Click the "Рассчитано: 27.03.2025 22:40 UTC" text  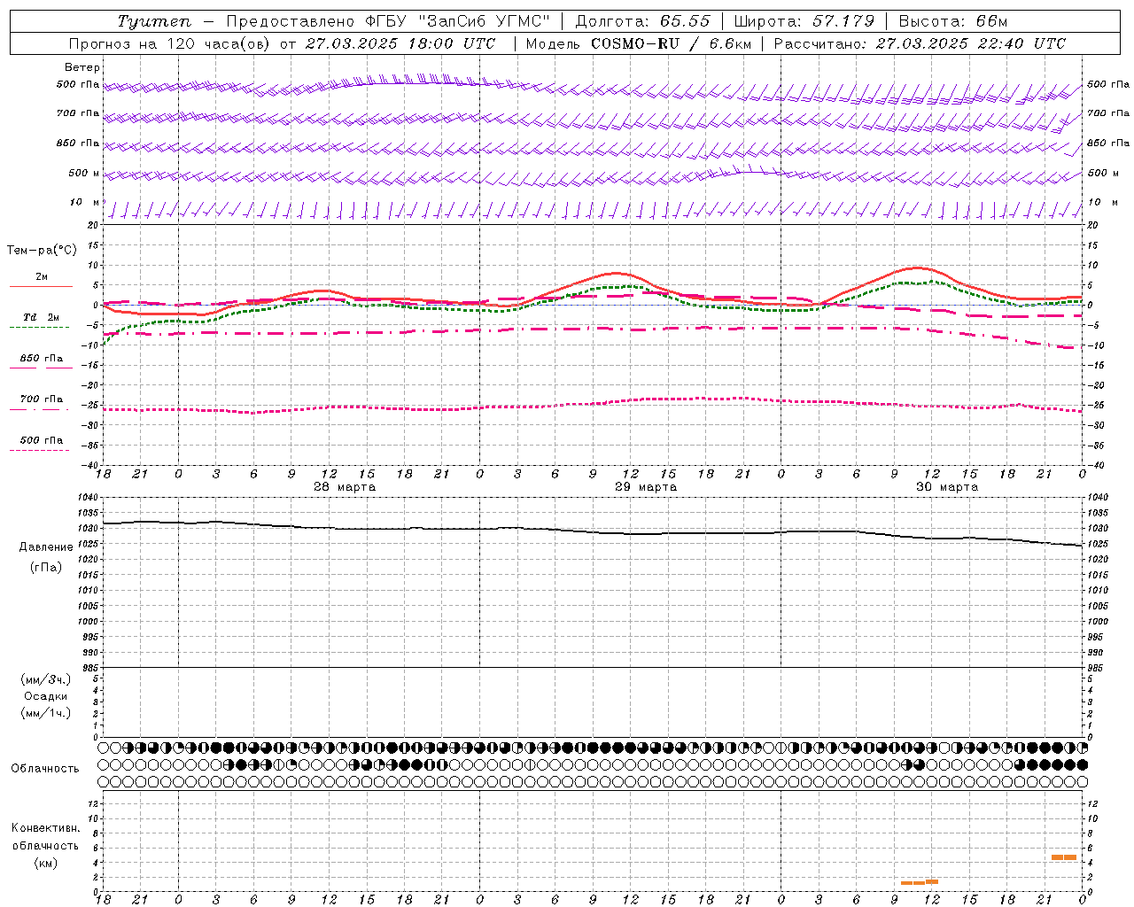click(920, 43)
